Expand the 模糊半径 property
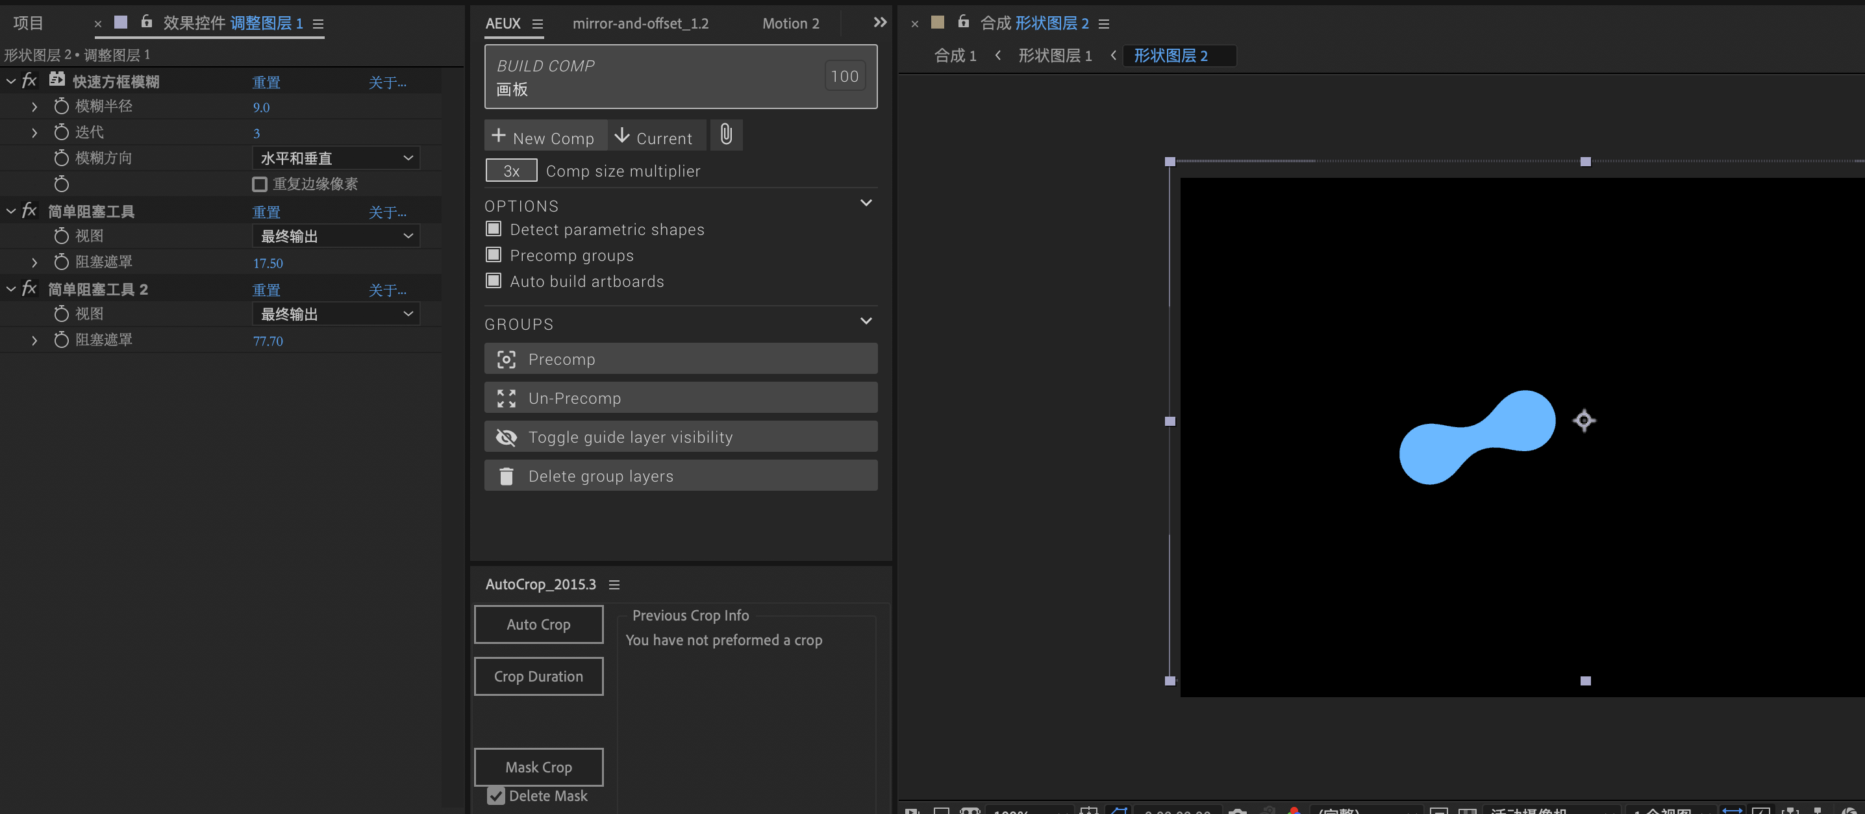This screenshot has height=814, width=1865. (x=34, y=107)
